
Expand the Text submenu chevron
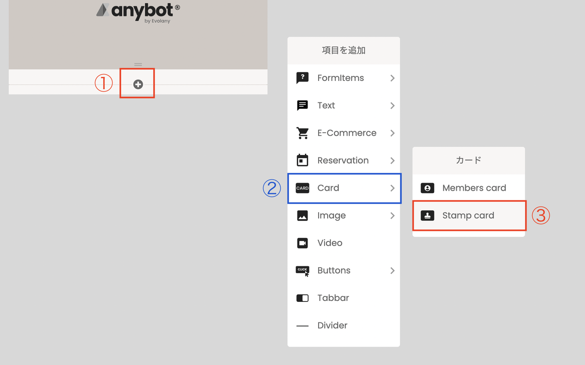[x=393, y=106]
